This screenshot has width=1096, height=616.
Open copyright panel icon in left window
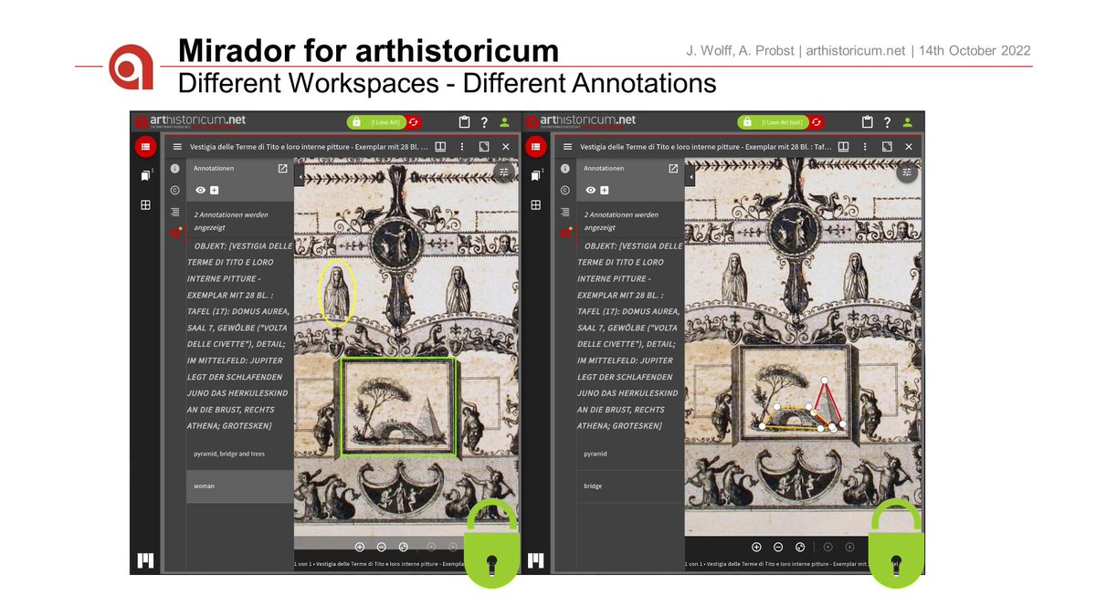[x=174, y=190]
